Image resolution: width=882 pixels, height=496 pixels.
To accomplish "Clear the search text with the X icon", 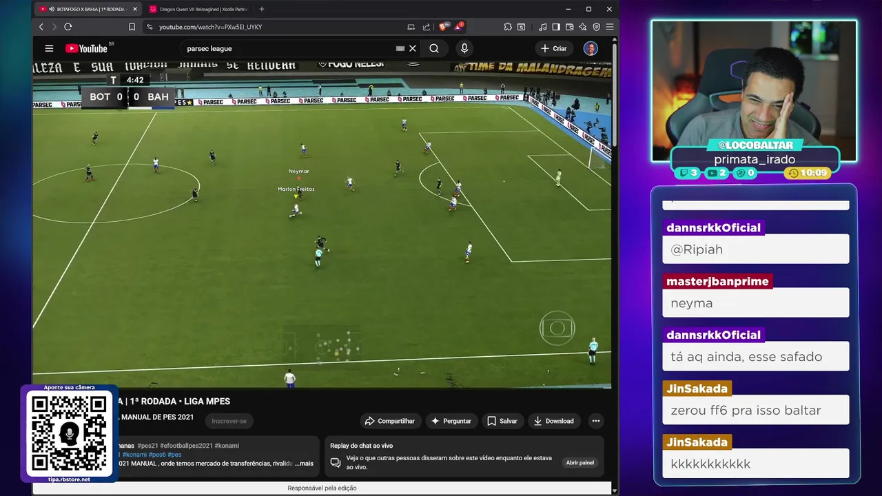I will pyautogui.click(x=413, y=48).
